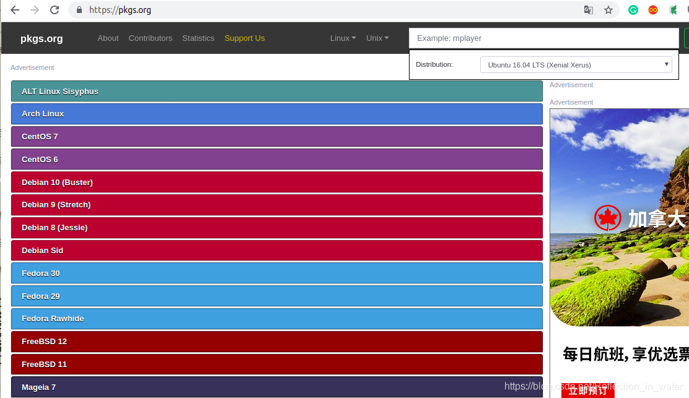Click the Air Canada beach advertisement image

pos(620,217)
